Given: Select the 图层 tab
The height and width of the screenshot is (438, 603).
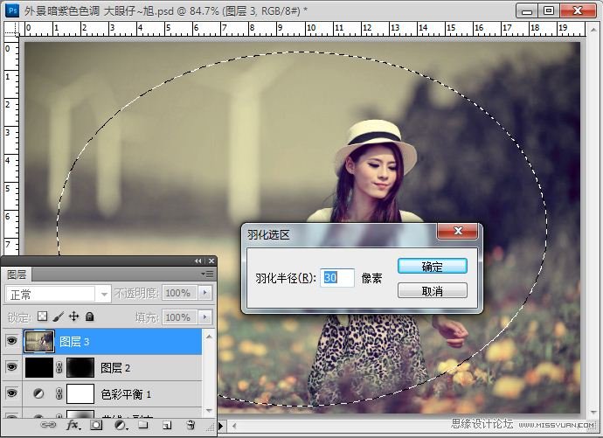Looking at the screenshot, I should point(17,275).
